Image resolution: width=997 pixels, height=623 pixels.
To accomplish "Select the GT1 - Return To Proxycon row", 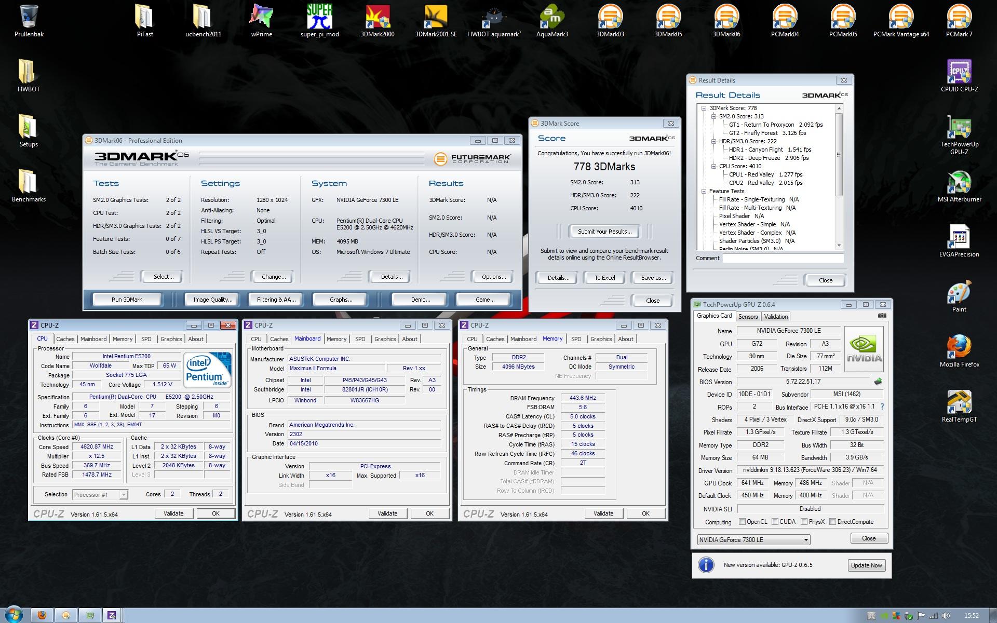I will pos(776,125).
